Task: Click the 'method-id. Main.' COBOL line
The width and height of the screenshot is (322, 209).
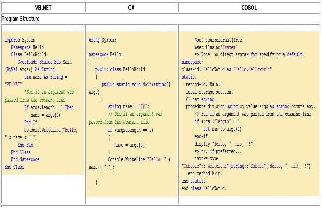Action: (x=202, y=85)
